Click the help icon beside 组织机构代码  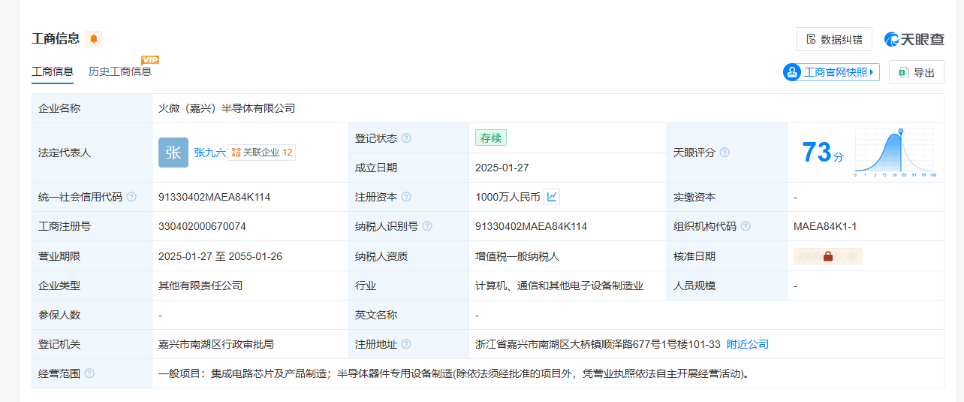pyautogui.click(x=746, y=226)
